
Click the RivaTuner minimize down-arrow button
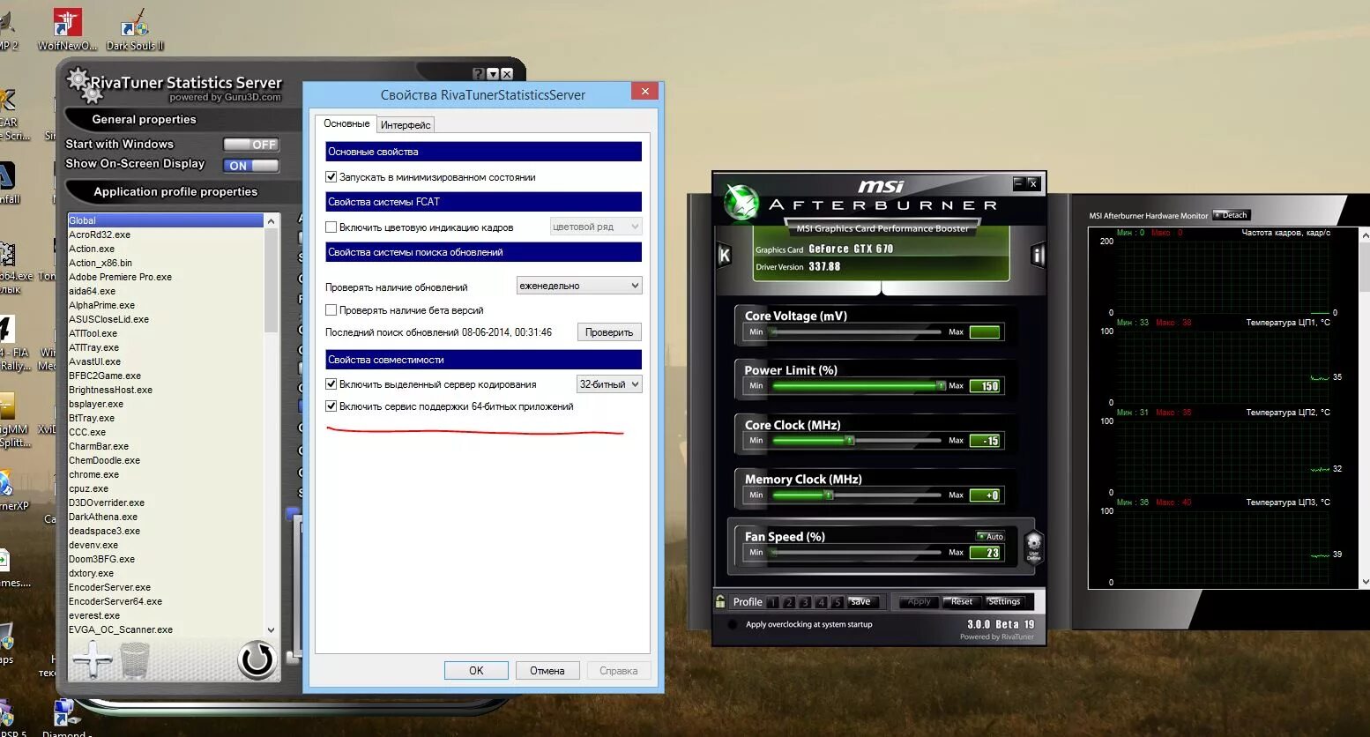click(x=493, y=74)
